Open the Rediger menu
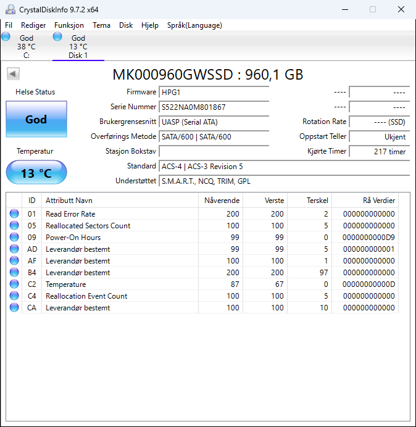 click(x=33, y=25)
